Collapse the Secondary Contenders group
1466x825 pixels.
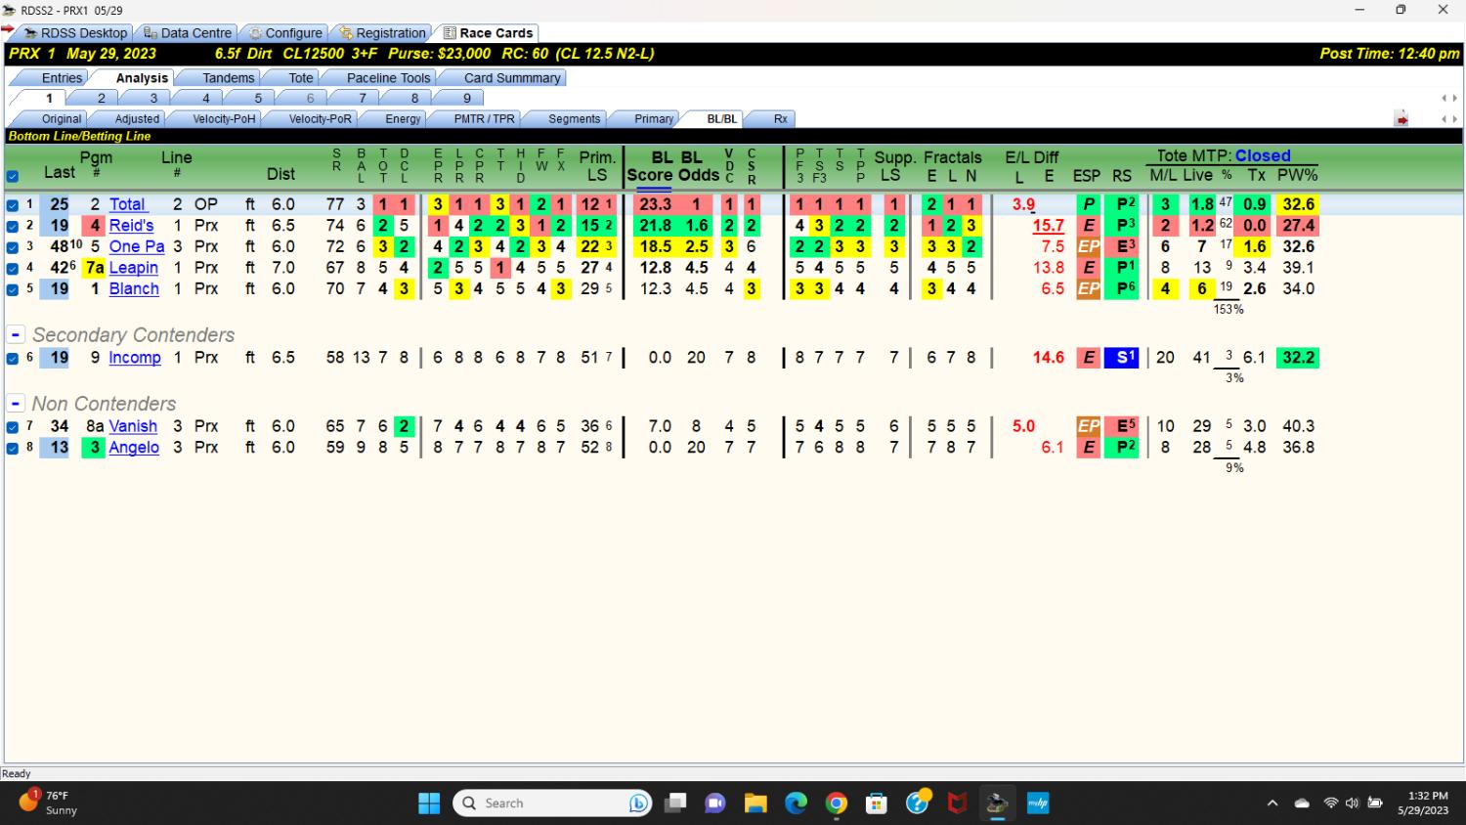(x=16, y=334)
